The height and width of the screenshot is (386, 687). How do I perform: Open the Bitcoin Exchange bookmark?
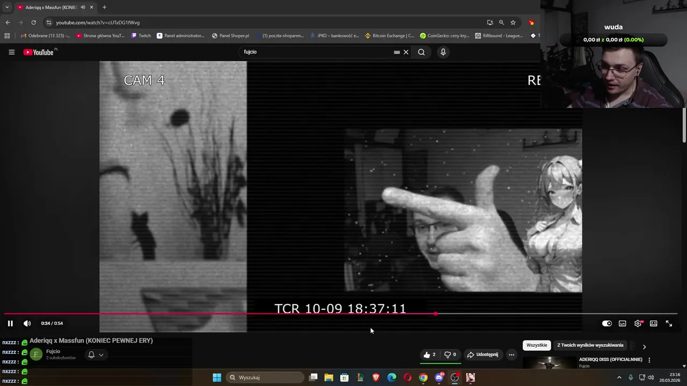[389, 36]
